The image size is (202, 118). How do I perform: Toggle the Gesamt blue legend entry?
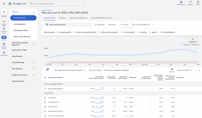point(185,45)
